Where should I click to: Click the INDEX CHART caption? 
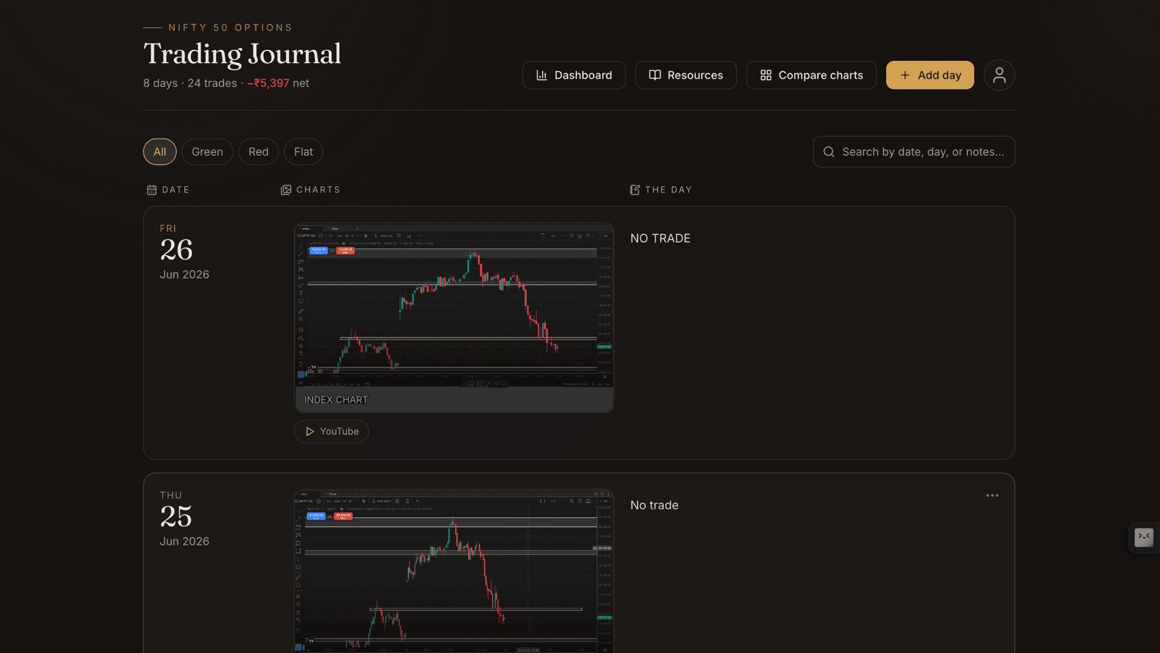336,400
